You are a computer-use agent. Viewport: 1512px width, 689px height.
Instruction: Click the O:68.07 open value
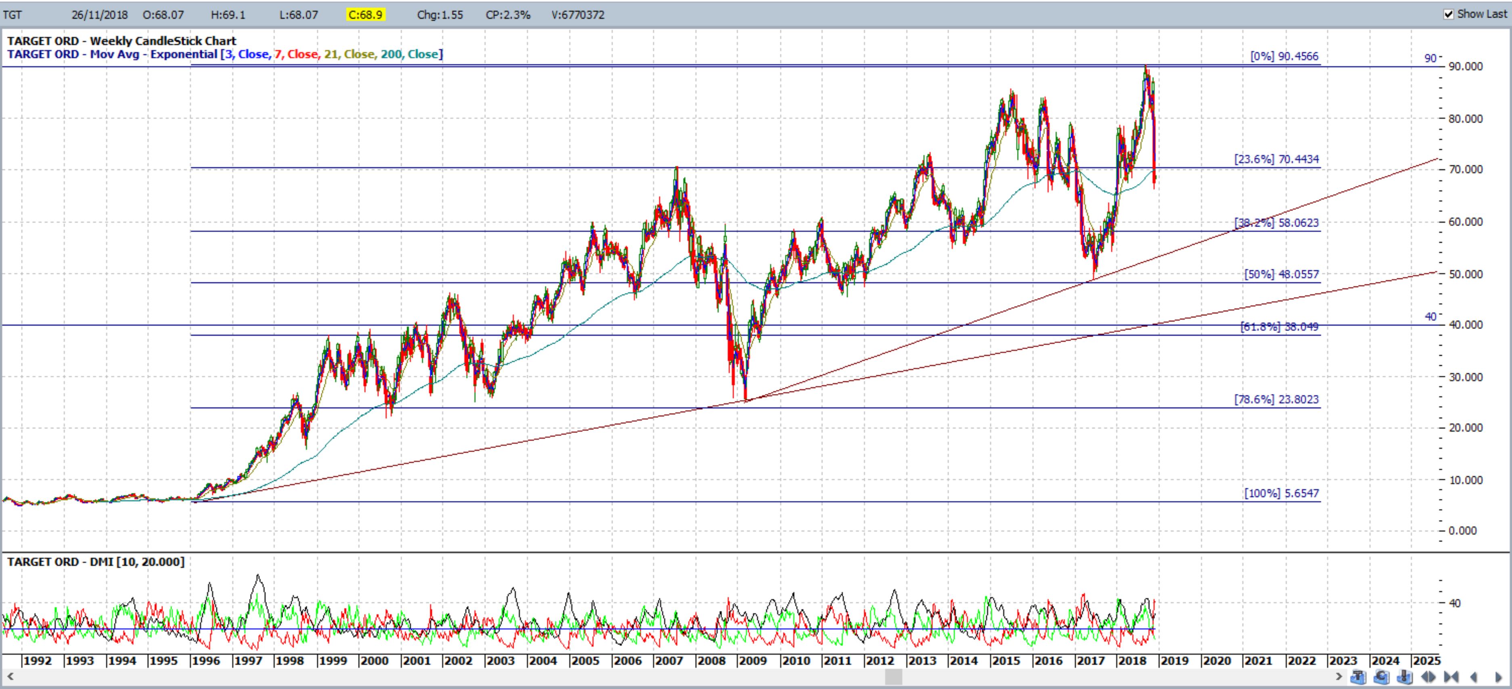(163, 15)
